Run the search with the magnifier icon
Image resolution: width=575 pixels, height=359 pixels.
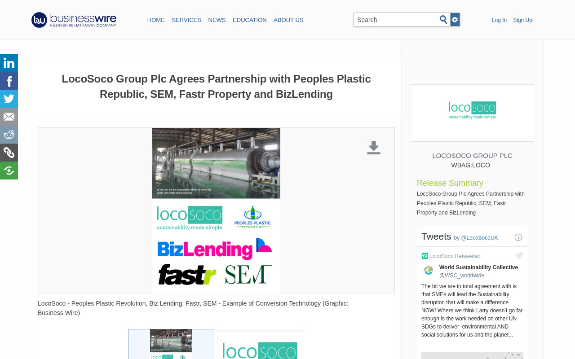[x=443, y=20]
